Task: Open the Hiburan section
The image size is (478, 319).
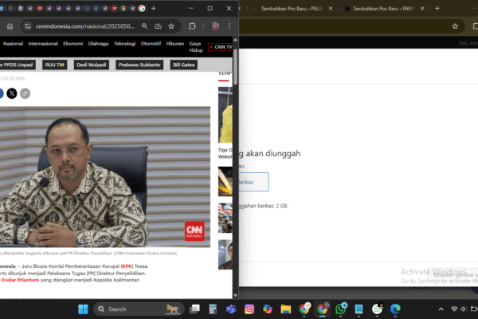Action: point(175,44)
